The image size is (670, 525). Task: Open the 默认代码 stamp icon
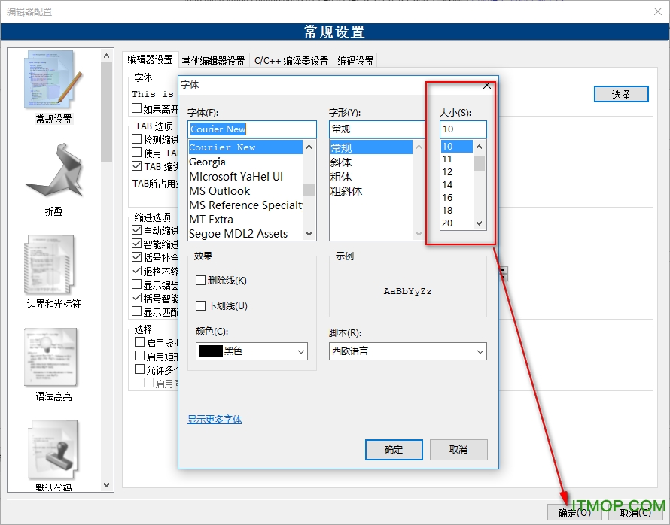54,450
